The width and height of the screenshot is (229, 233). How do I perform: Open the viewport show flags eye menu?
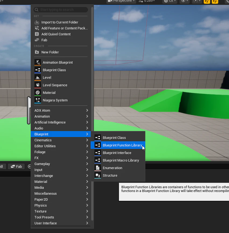[185, 1]
